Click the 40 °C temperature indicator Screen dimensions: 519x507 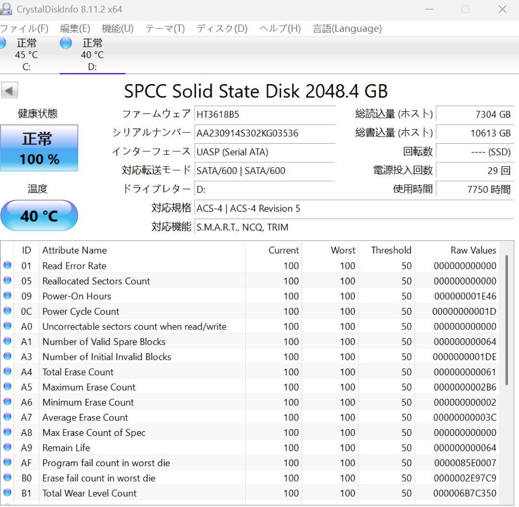[39, 216]
